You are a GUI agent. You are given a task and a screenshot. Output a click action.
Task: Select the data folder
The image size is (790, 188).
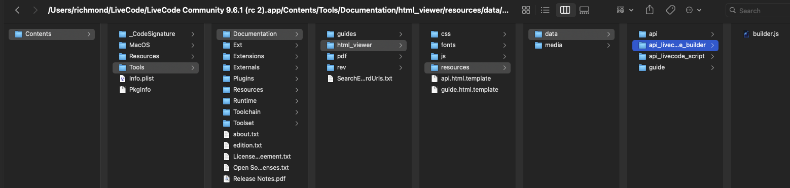pyautogui.click(x=571, y=34)
